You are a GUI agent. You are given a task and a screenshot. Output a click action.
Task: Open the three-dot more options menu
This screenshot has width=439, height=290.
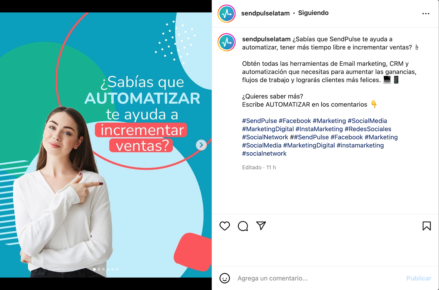click(x=426, y=13)
